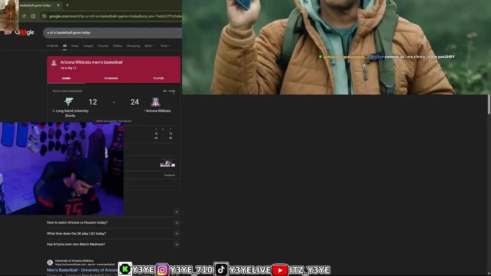The height and width of the screenshot is (276, 491).
Task: Click the Arizona Wildcats scoreboard logo
Action: (x=155, y=102)
